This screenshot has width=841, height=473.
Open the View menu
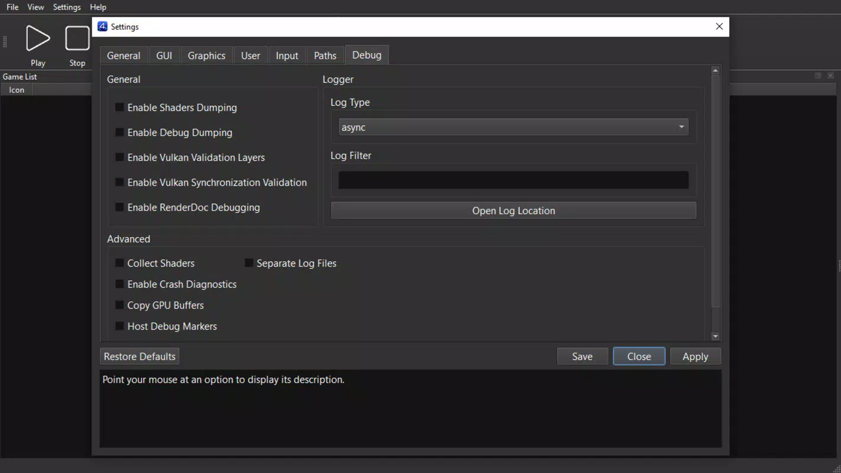point(35,7)
